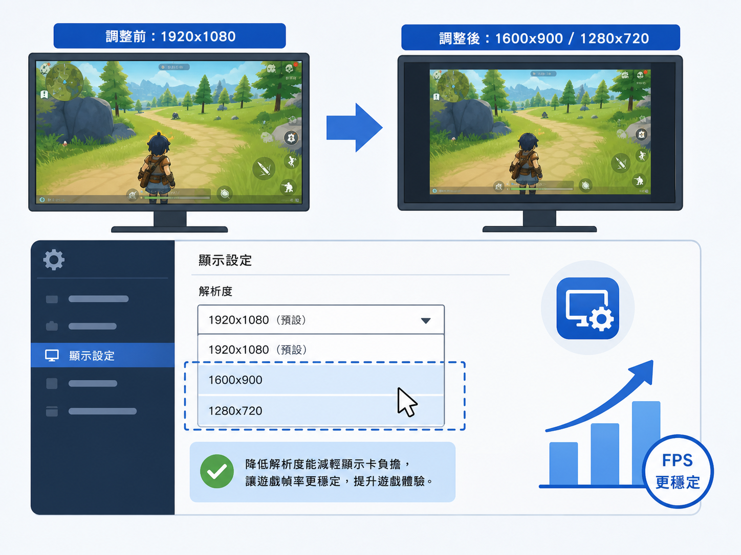Click the green checkmark icon
The image size is (741, 555).
click(217, 471)
